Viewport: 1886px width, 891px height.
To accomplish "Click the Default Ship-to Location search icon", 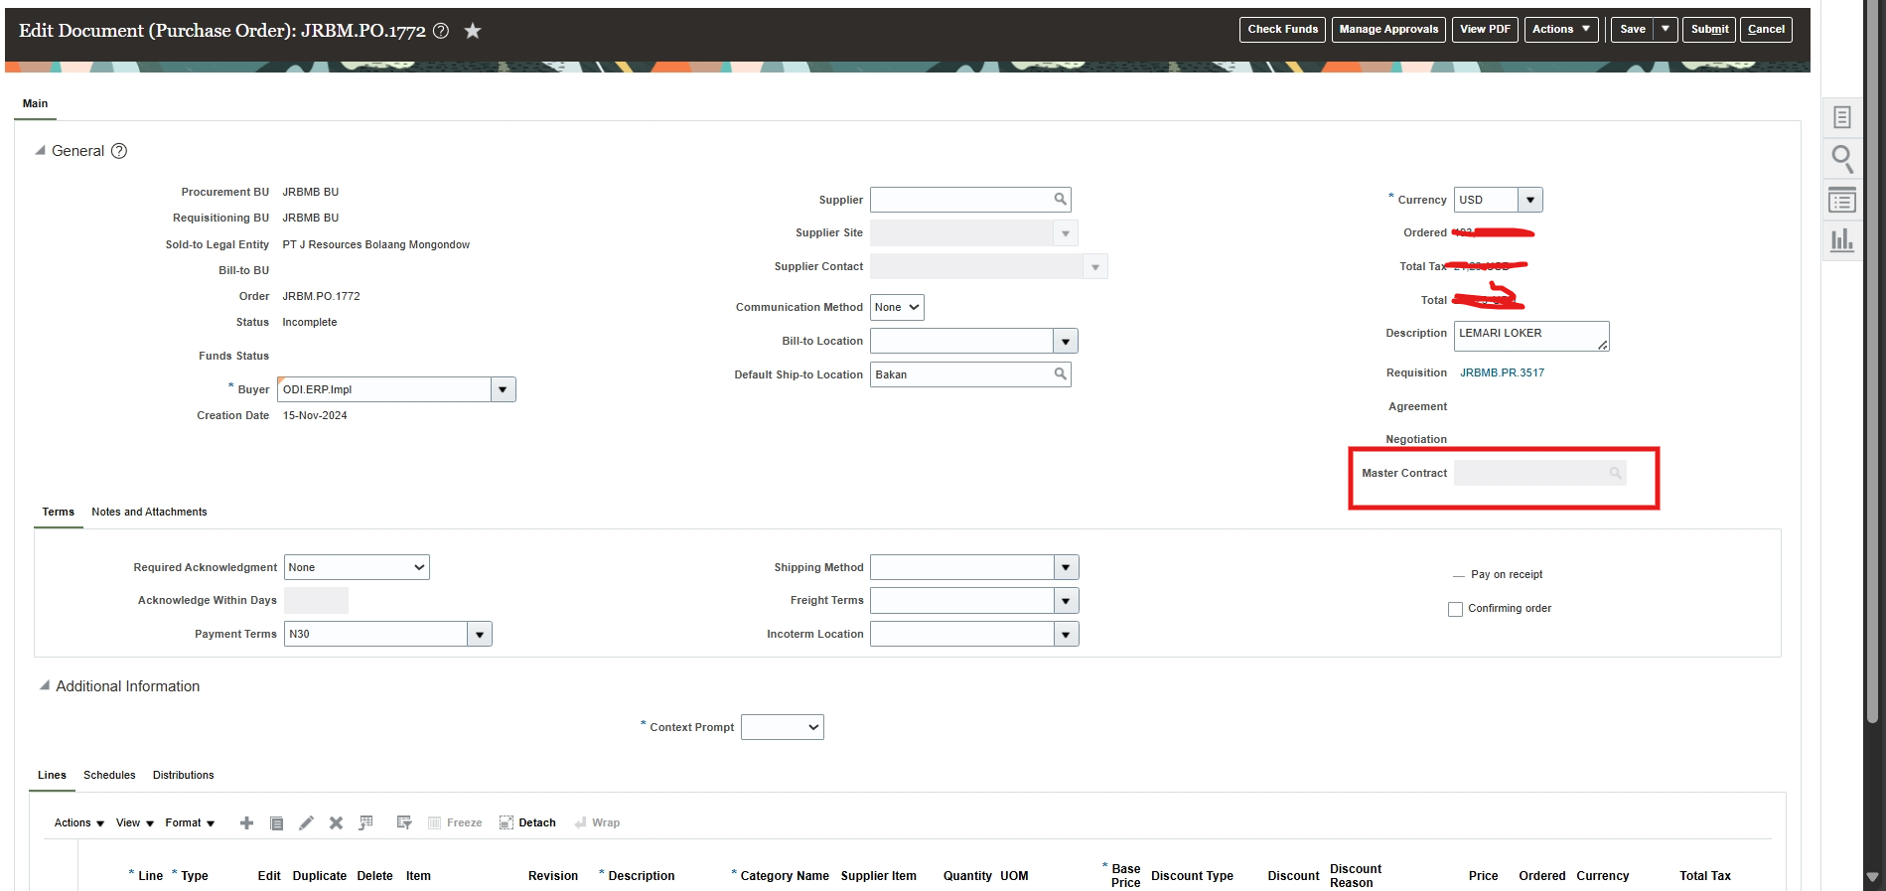I will (x=1061, y=374).
